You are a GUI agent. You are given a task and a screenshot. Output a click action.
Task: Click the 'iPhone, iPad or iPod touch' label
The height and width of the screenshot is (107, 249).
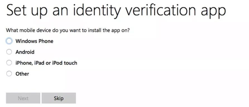click(46, 63)
